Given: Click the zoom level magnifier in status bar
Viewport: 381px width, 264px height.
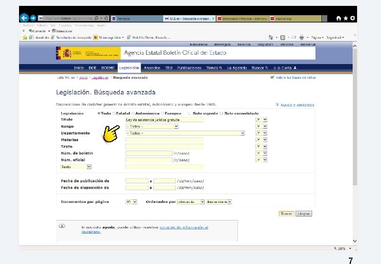Looking at the screenshot, I should pyautogui.click(x=335, y=248).
